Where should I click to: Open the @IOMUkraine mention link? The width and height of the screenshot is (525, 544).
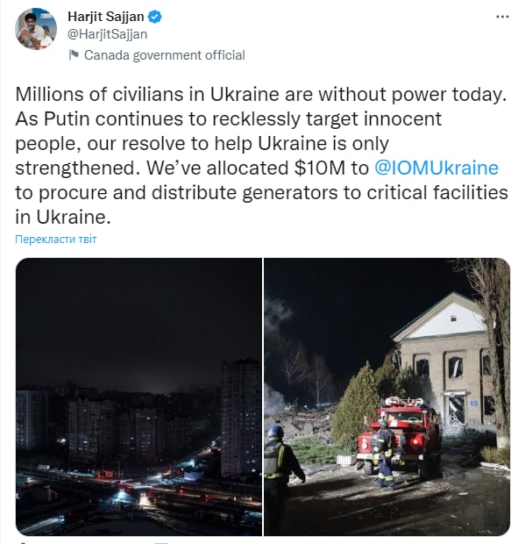436,168
